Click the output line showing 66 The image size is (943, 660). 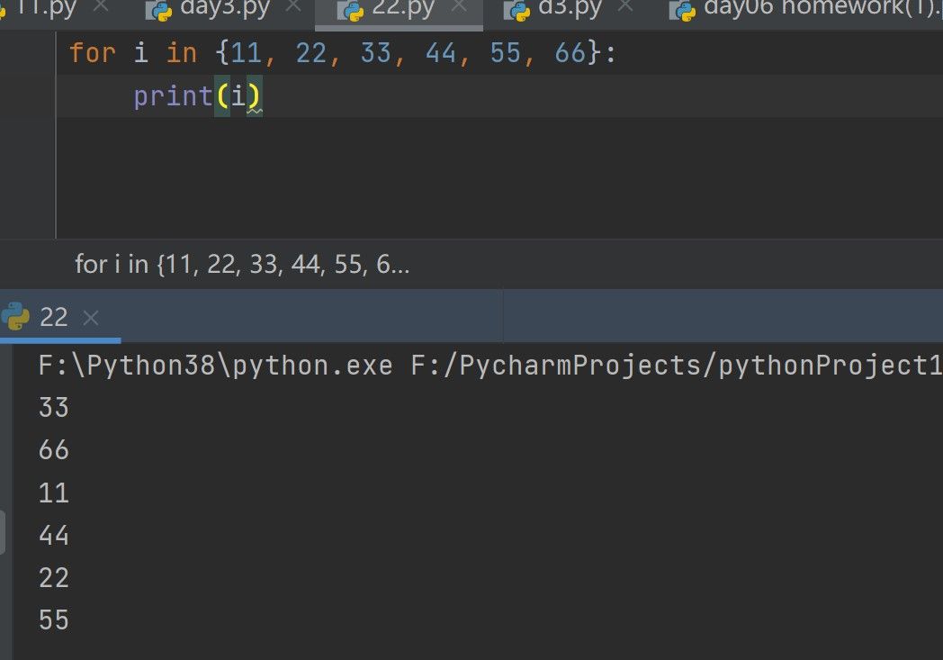[x=54, y=450]
